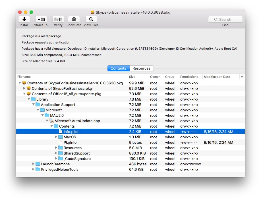Click the Extract To folder icon
This screenshot has height=200, width=261.
41,19
